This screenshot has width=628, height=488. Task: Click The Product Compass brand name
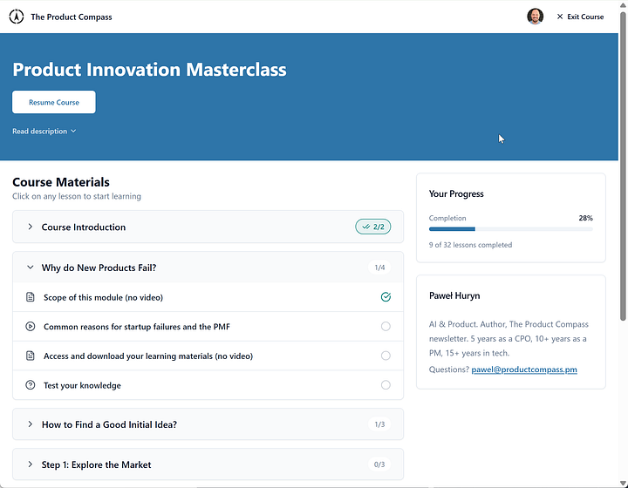[x=72, y=17]
